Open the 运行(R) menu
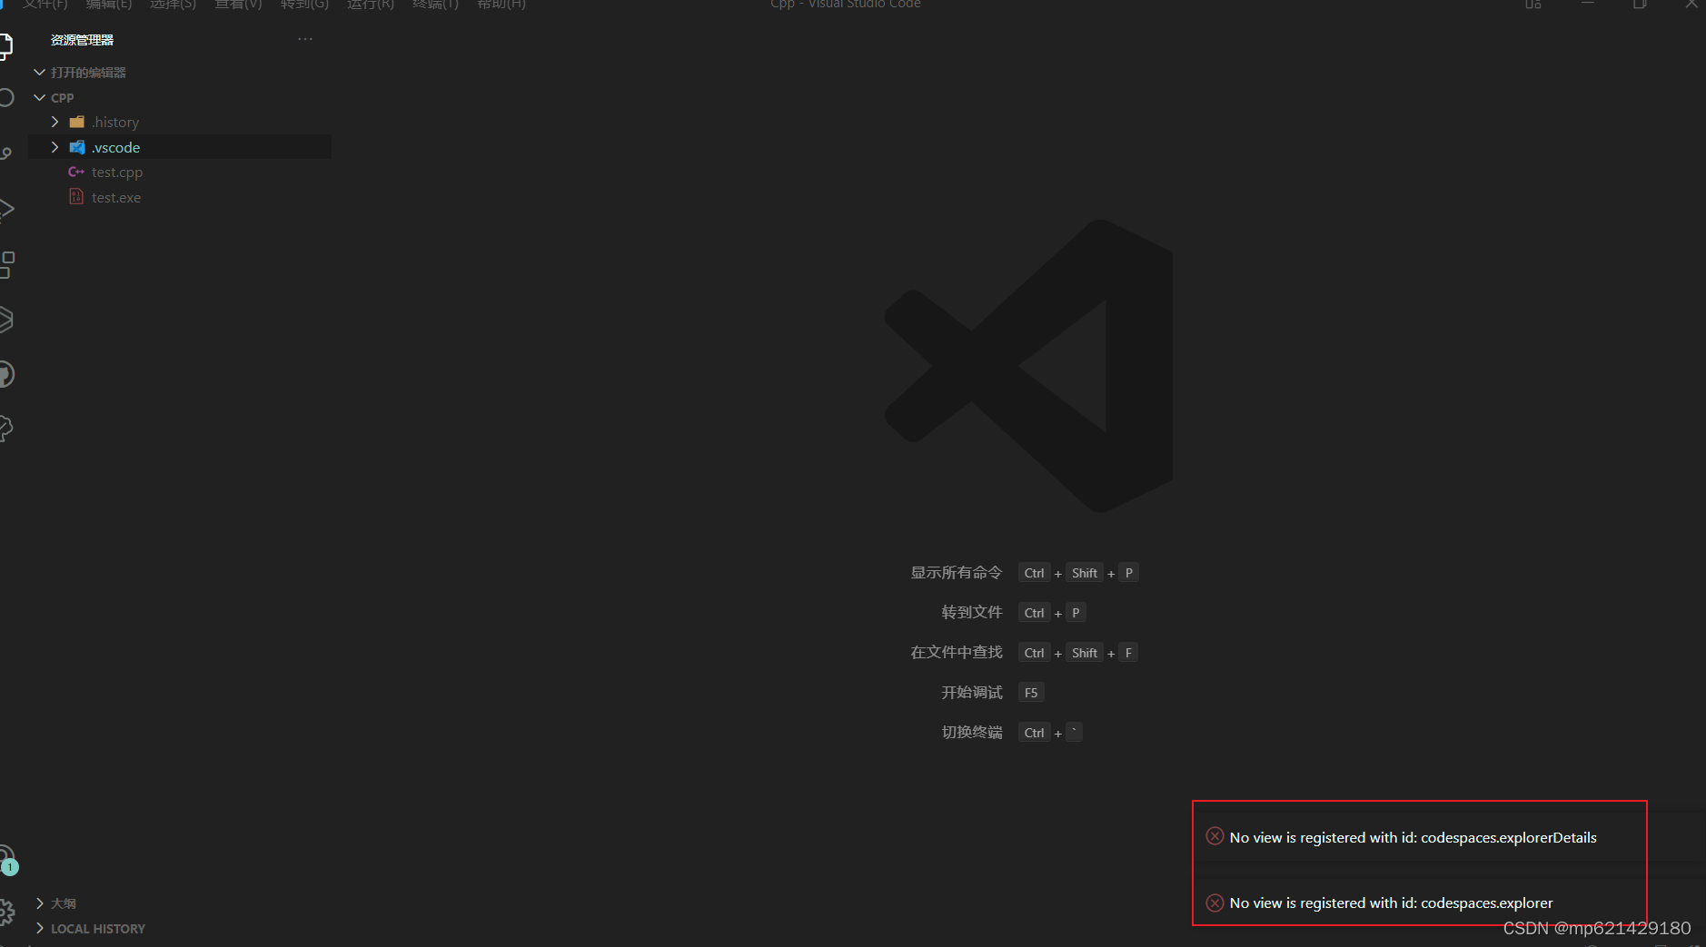Image resolution: width=1706 pixels, height=947 pixels. pos(371,4)
